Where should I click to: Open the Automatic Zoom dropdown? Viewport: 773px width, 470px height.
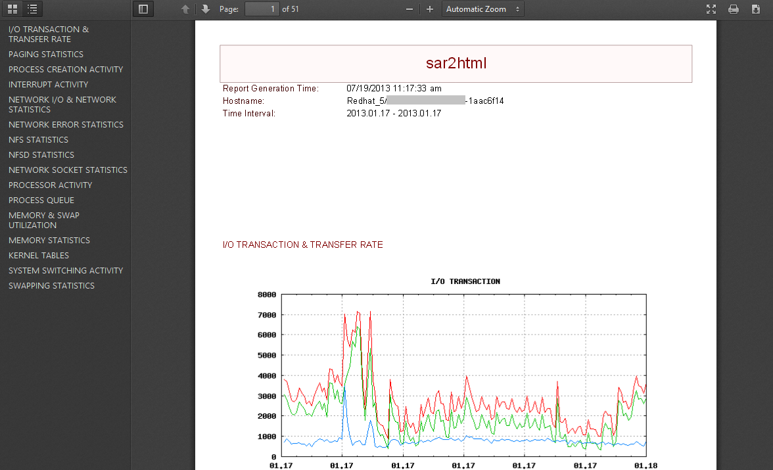point(482,9)
